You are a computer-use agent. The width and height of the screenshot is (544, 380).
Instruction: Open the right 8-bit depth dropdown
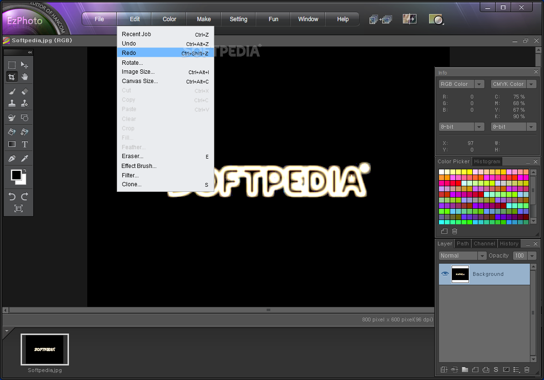[x=531, y=127]
